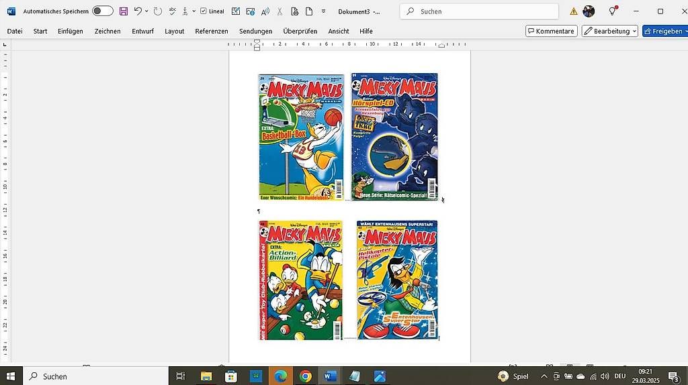Click the Kommentare button

pyautogui.click(x=551, y=31)
